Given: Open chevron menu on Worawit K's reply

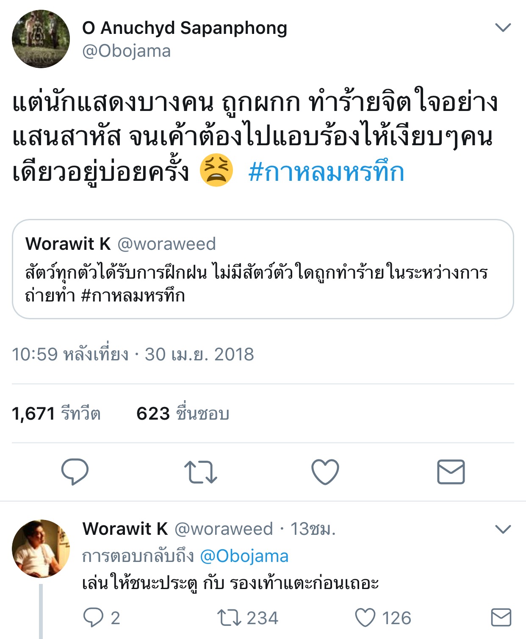Looking at the screenshot, I should (x=503, y=529).
